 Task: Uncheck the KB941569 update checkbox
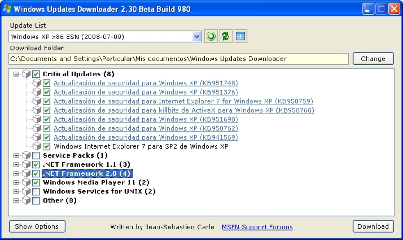pos(46,137)
